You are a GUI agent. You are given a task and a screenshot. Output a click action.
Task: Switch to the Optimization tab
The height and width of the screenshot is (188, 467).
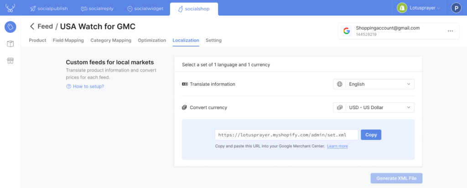click(152, 40)
